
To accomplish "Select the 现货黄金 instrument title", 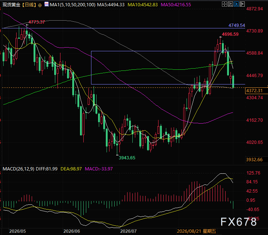I will [11, 5].
